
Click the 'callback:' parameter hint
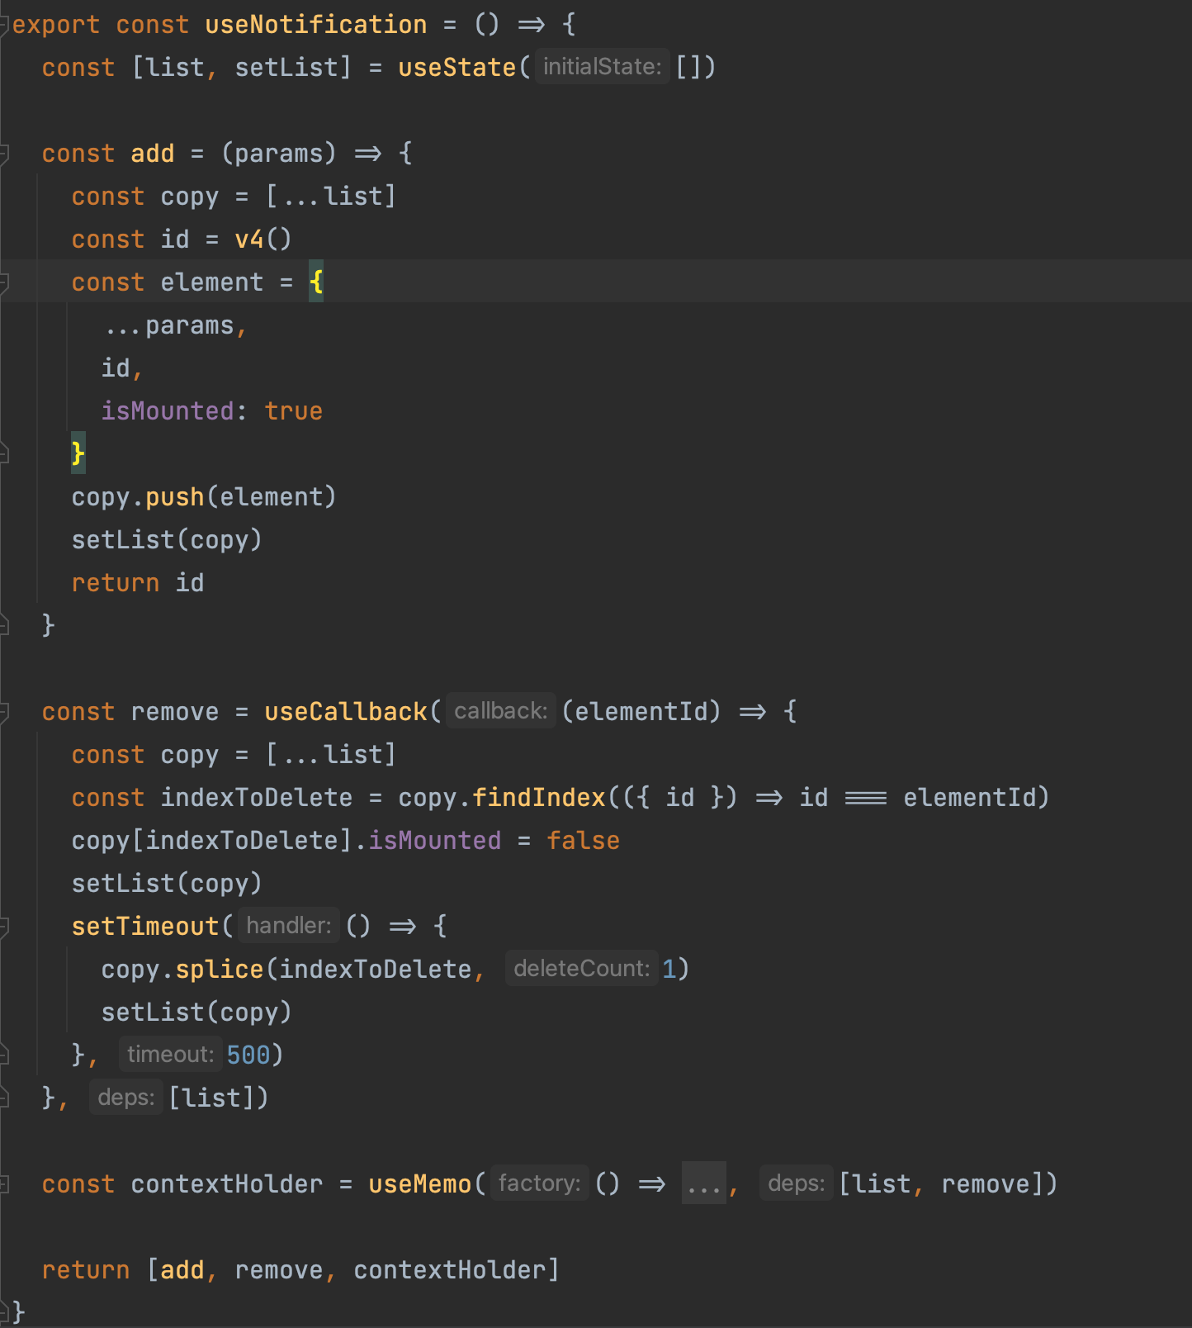501,711
